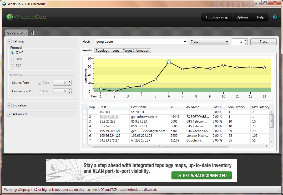Toggle Source Port Auto checkbox
Screen dimensions: 283x195
tap(39, 83)
